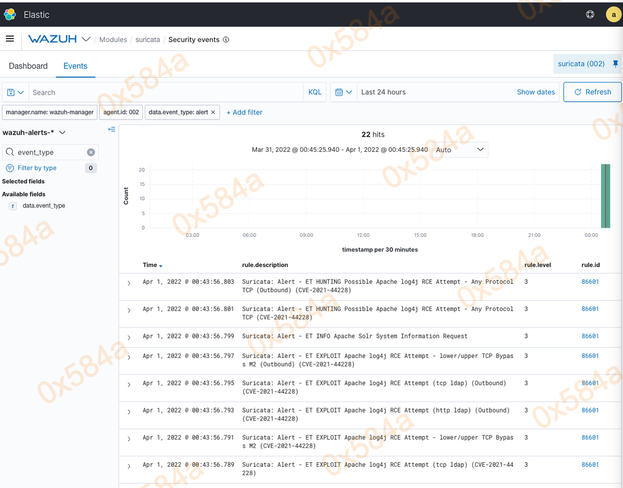Expand the first log4j alert row
Viewport: 623px width, 488px height.
tap(129, 283)
